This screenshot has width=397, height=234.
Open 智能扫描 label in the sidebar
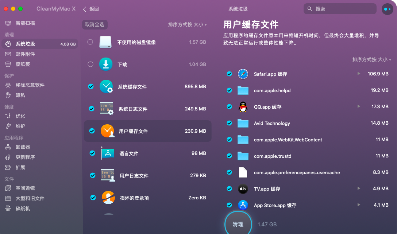(x=25, y=23)
